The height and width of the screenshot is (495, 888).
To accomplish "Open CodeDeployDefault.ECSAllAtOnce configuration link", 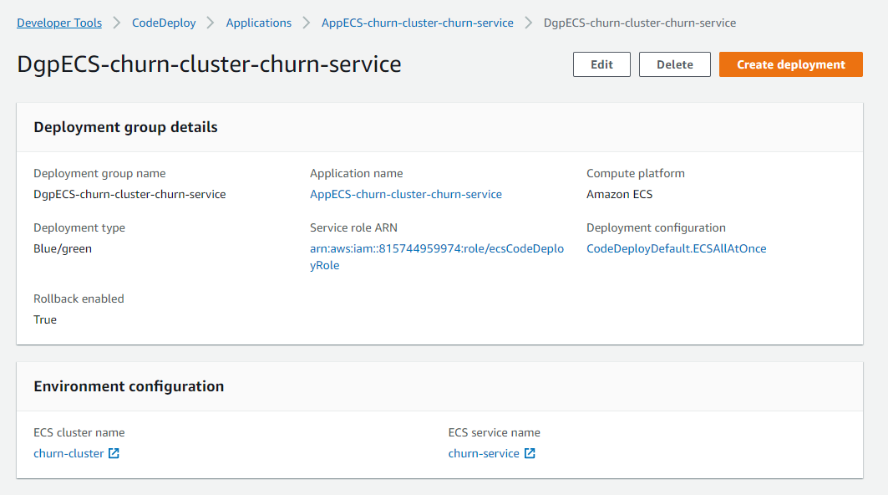I will 676,249.
